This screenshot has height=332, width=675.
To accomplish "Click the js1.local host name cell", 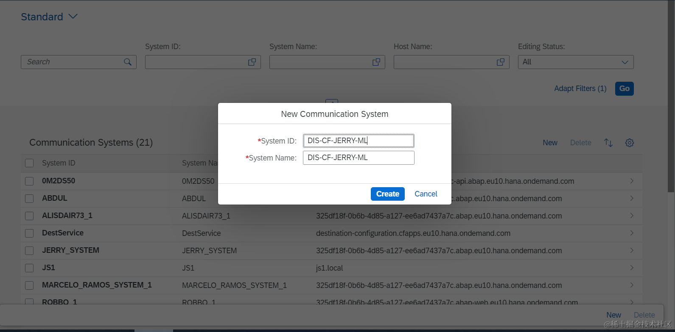I will 330,268.
